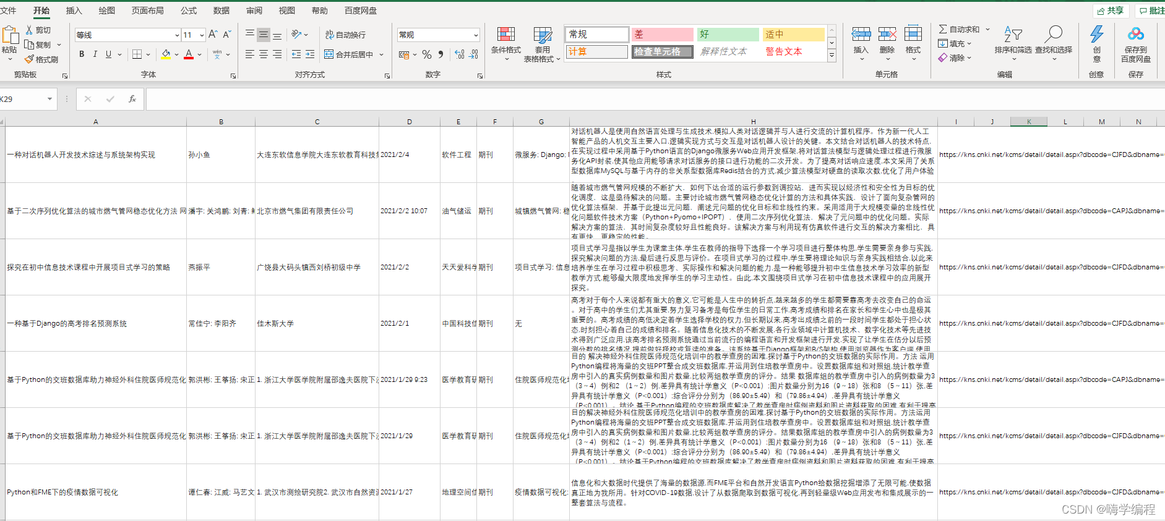The width and height of the screenshot is (1165, 521).
Task: Open the number format dropdown showing 常规
Action: click(x=475, y=35)
